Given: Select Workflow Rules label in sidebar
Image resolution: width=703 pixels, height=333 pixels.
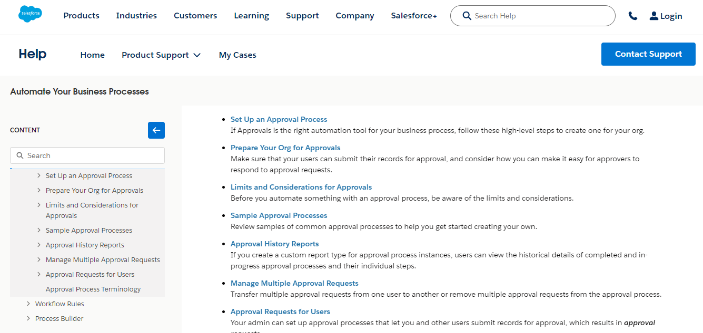Looking at the screenshot, I should tap(60, 304).
